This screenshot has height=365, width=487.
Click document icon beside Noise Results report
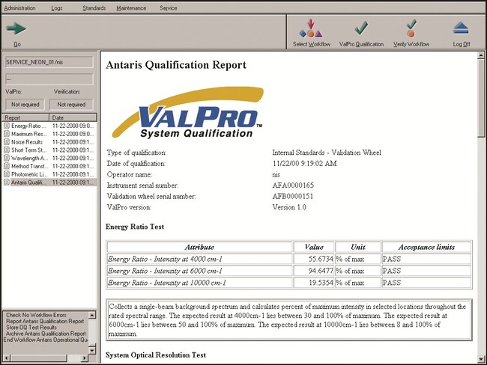[7, 141]
